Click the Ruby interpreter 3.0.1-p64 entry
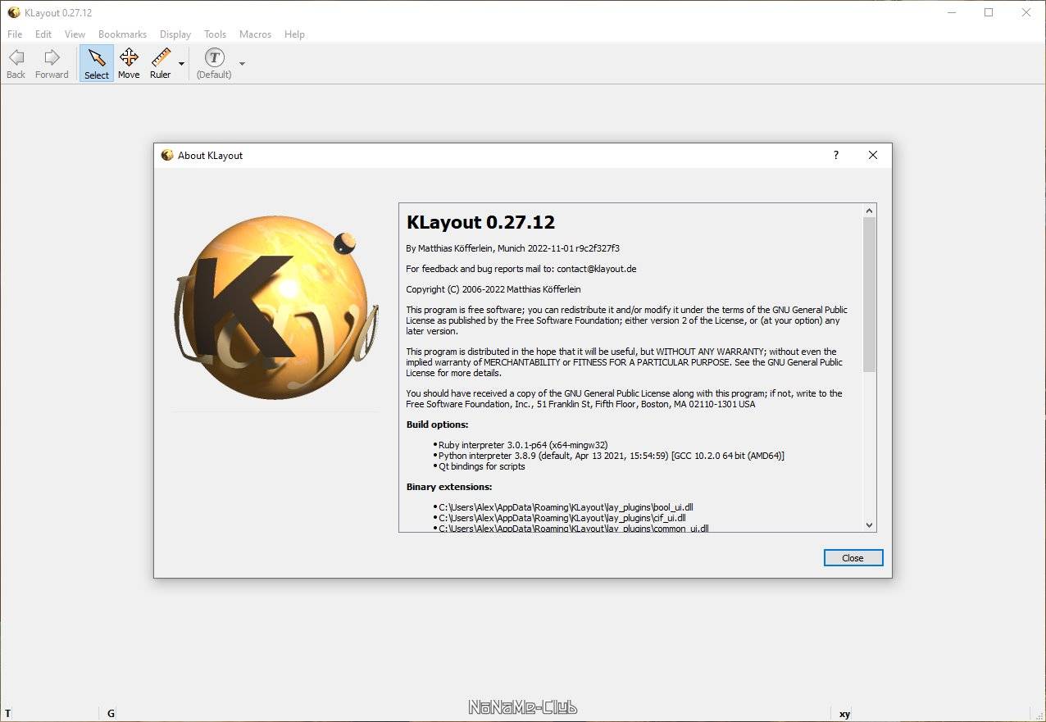Image resolution: width=1046 pixels, height=722 pixels. [x=523, y=445]
